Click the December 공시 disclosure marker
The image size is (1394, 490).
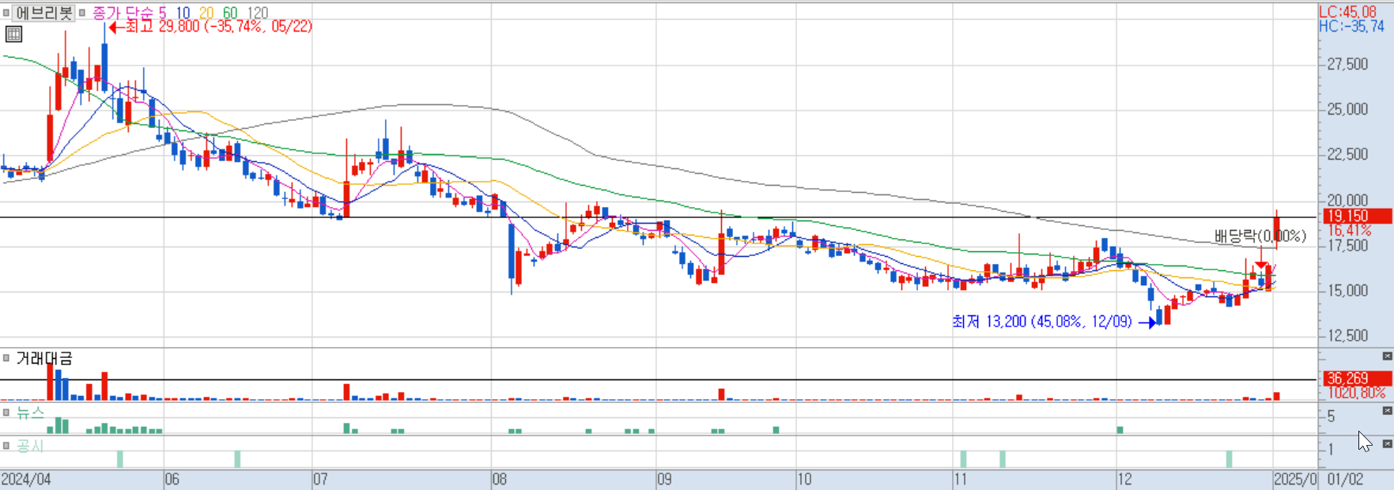1229,459
